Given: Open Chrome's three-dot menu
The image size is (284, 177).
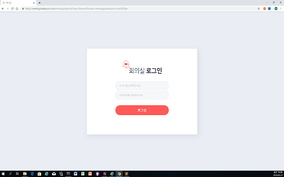Looking at the screenshot, I should [x=281, y=8].
